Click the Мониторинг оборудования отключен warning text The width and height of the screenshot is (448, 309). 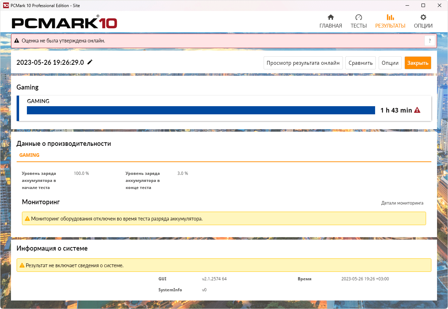click(117, 219)
